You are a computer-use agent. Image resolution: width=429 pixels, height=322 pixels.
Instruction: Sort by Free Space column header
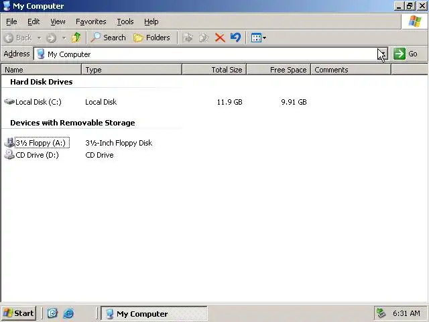(279, 70)
